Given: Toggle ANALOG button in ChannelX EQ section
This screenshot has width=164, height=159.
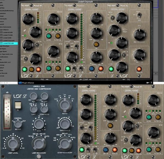Looking at the screenshot, I should 139,69.
